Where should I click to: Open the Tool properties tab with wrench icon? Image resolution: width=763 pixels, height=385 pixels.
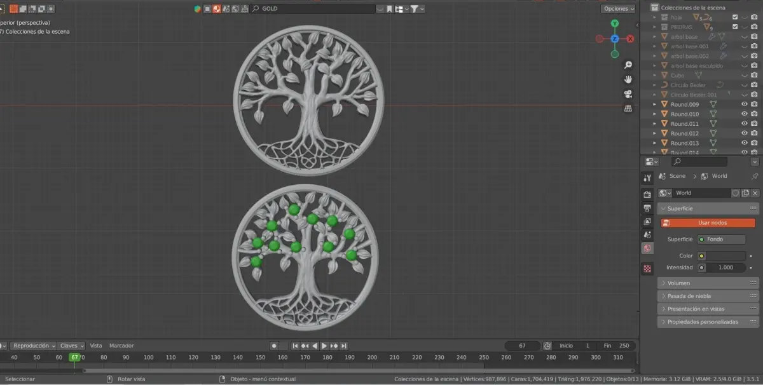click(x=647, y=178)
